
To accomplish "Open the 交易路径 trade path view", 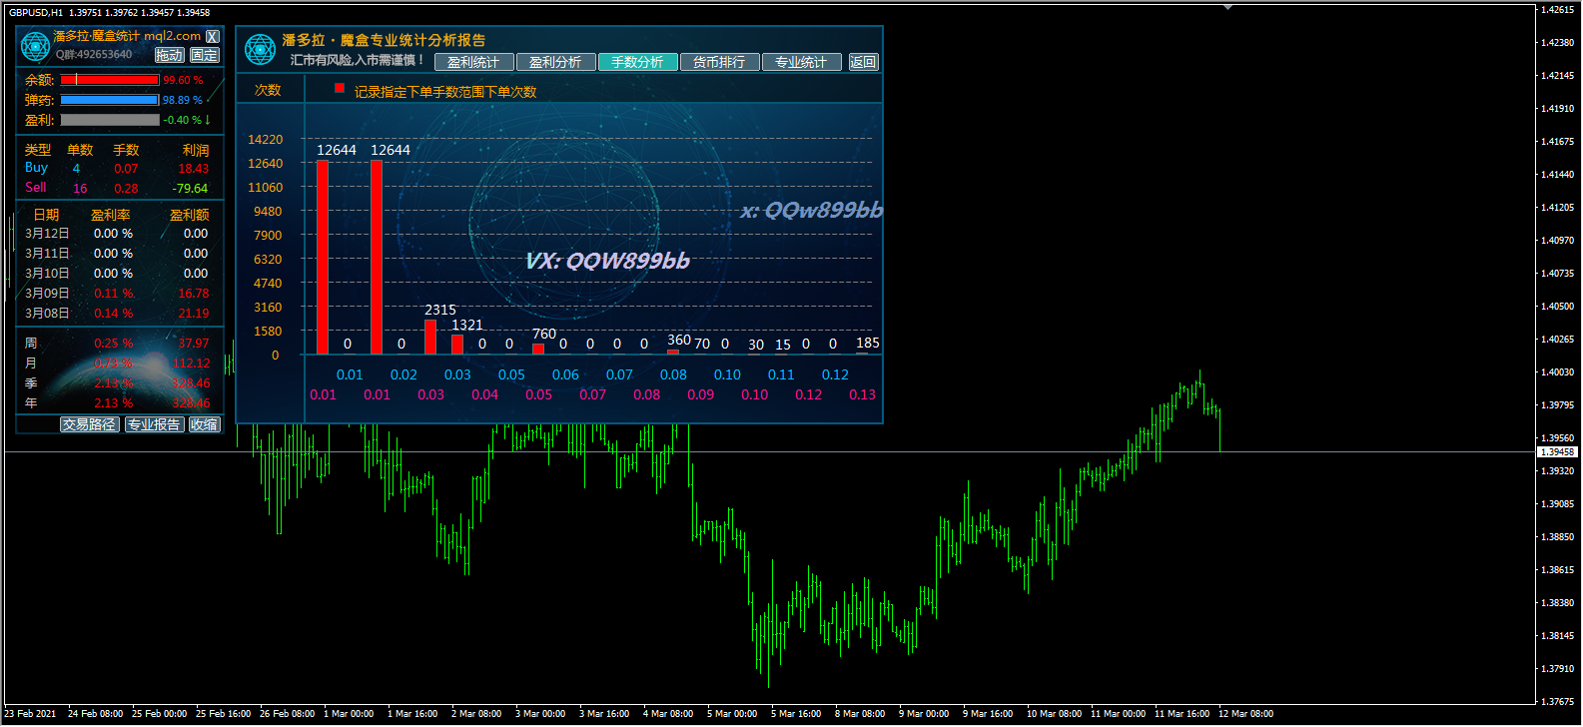I will click(90, 424).
